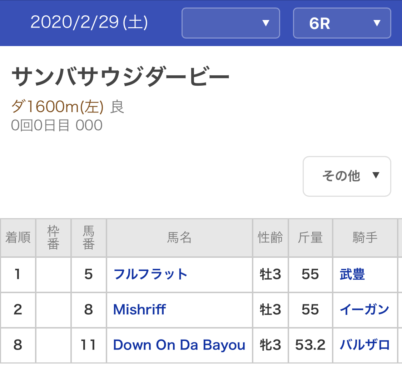View jockey バルザロ profile
The image size is (402, 376).
pos(364,345)
